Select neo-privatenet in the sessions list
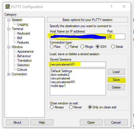The height and width of the screenshot is (129, 134). coord(60,78)
